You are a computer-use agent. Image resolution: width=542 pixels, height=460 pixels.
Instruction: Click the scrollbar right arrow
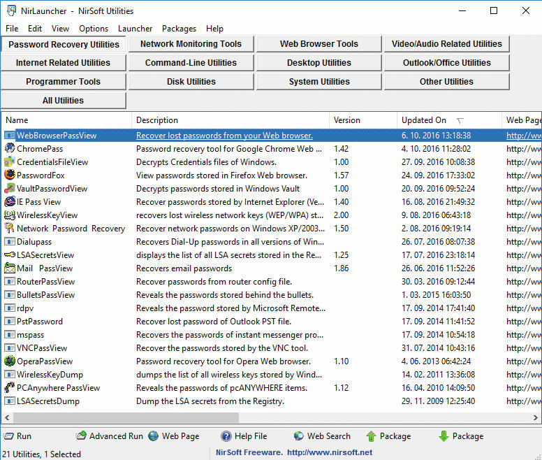tap(536, 417)
